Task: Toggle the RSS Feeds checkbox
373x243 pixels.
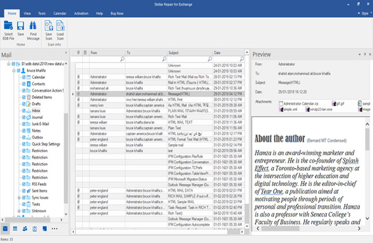Action: tap(24, 184)
